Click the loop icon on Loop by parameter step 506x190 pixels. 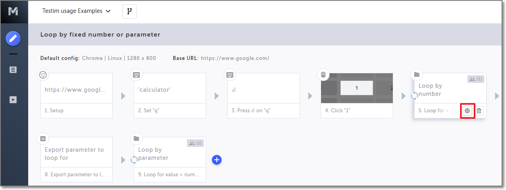(x=134, y=160)
